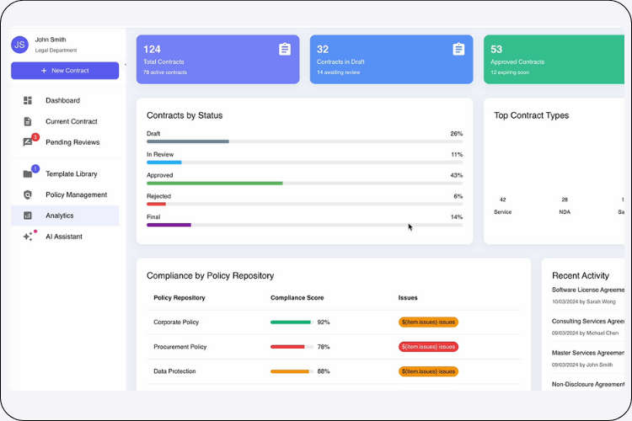The image size is (632, 421).
Task: Click the Data Protection policy row
Action: 329,371
